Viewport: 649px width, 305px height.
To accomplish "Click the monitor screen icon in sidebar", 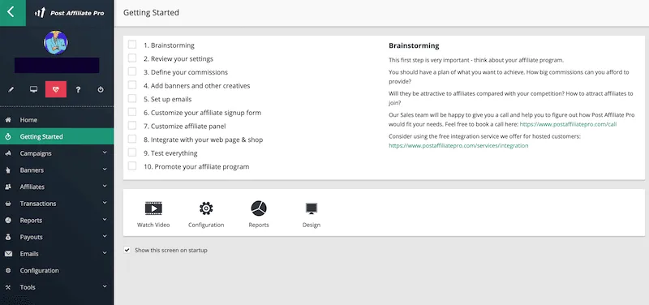I will pyautogui.click(x=33, y=89).
